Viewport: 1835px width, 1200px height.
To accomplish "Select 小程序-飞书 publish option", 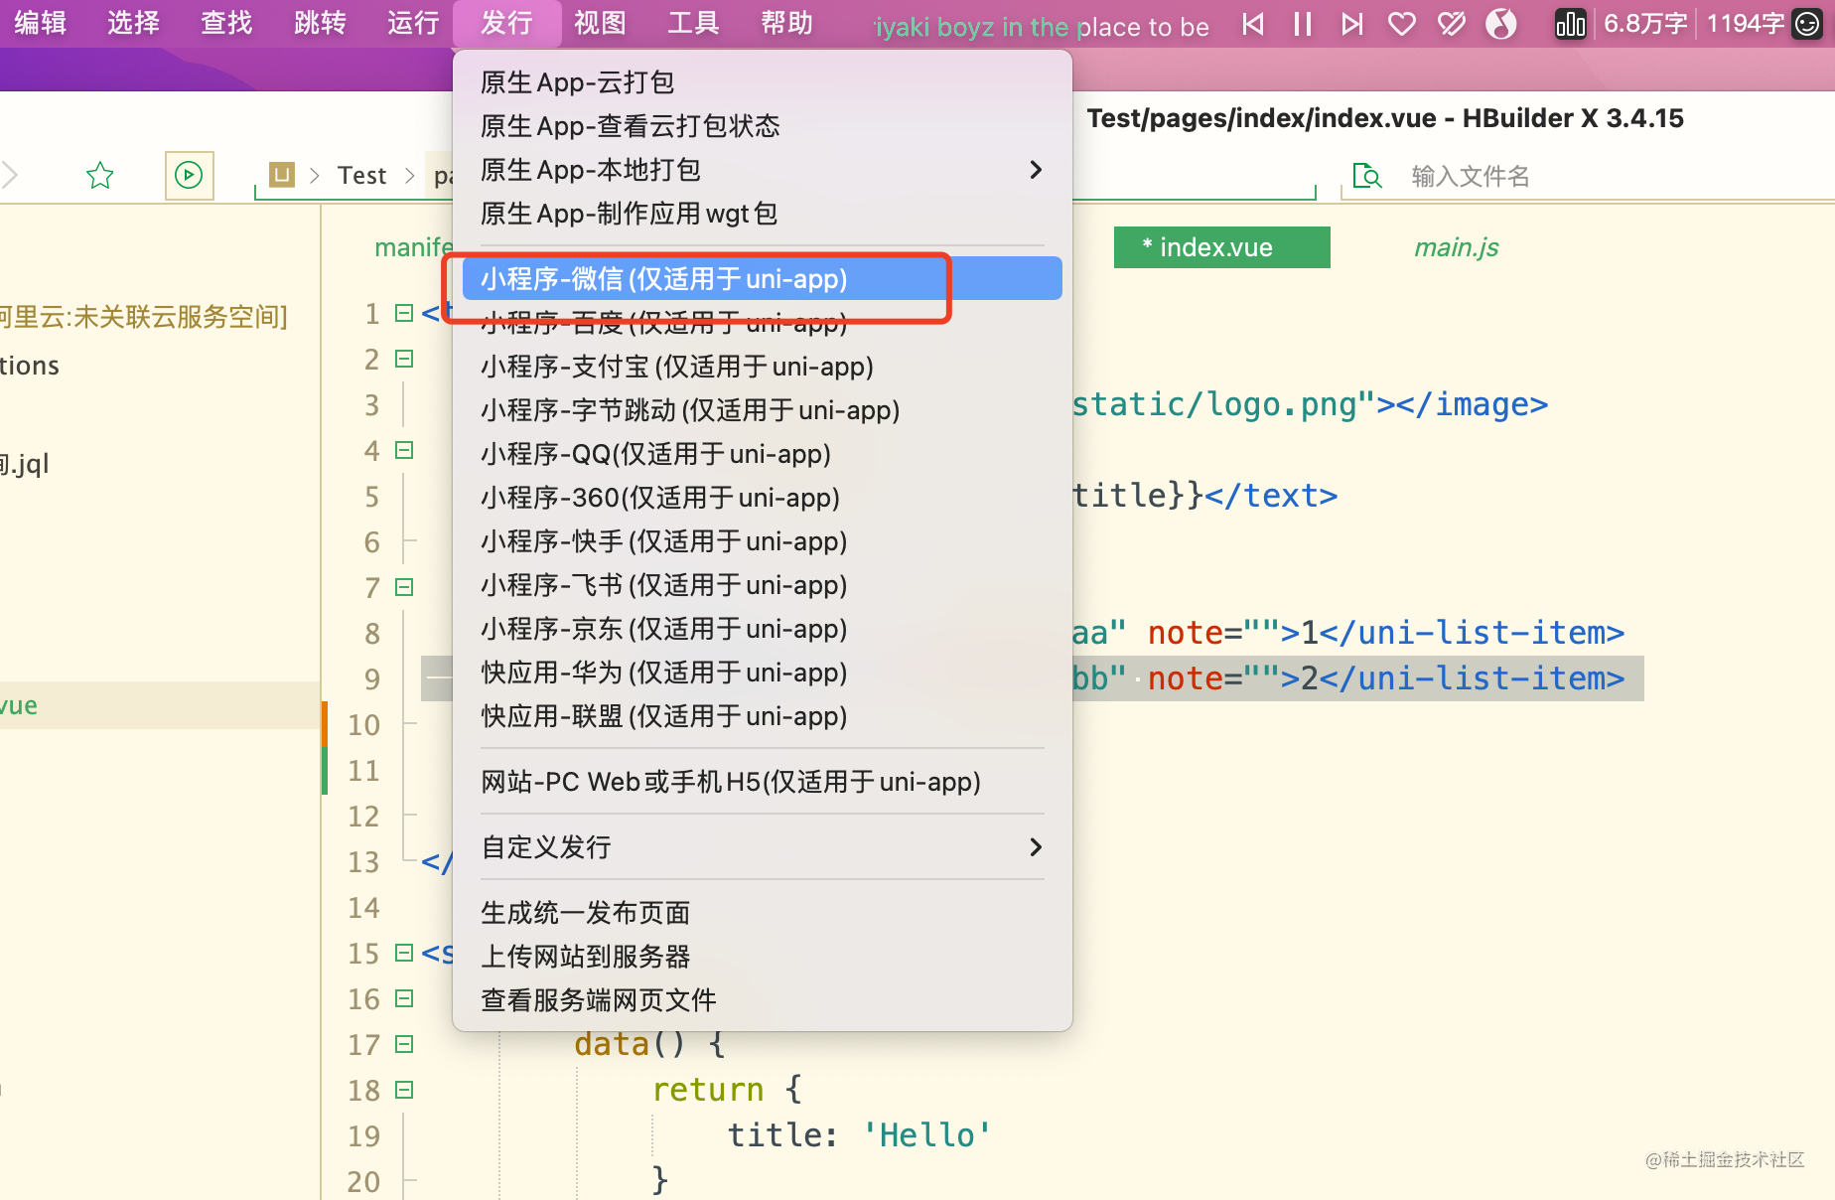I will tap(762, 585).
